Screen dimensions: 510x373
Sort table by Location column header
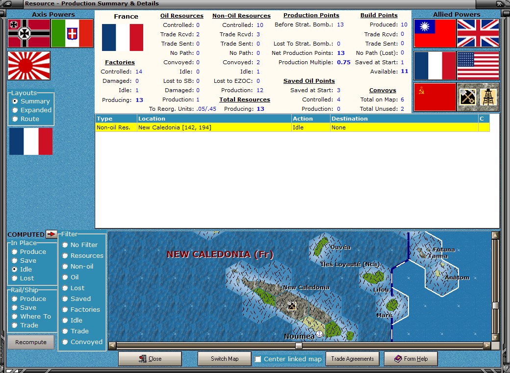click(214, 119)
